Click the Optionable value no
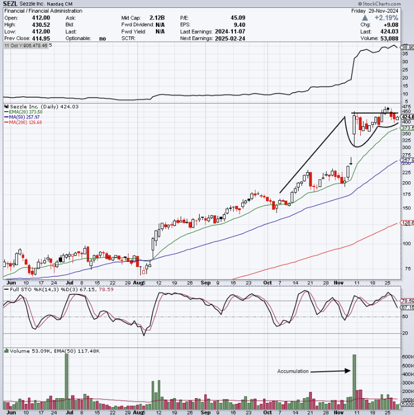The width and height of the screenshot is (414, 415). 102,38
